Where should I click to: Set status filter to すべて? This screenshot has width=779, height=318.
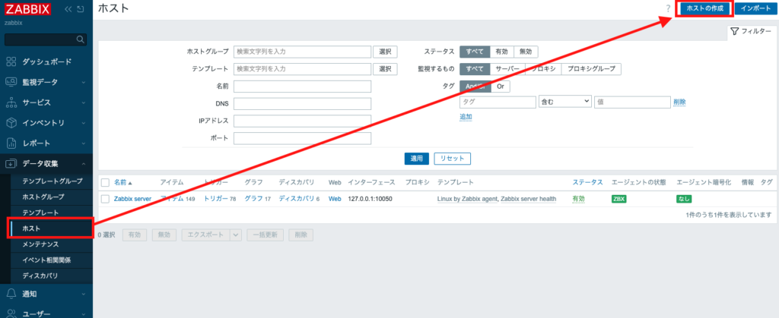tap(475, 52)
